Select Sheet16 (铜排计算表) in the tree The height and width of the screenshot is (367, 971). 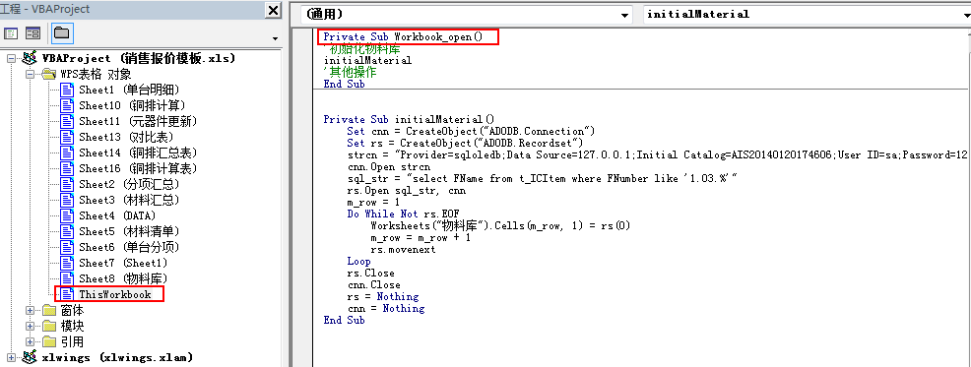click(x=138, y=168)
